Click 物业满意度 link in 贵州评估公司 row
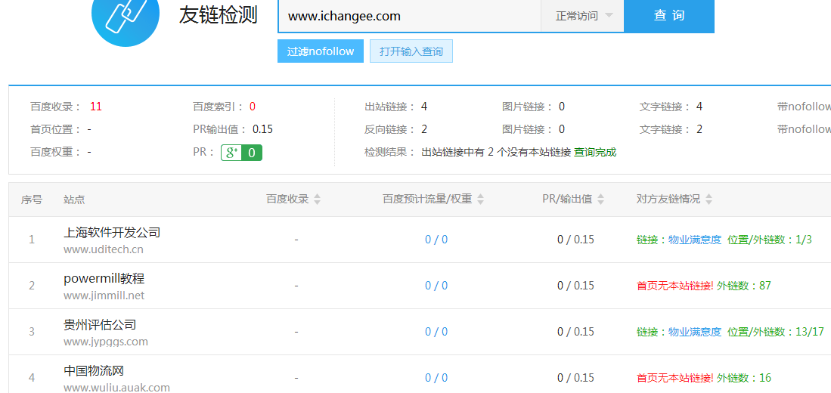 [695, 332]
